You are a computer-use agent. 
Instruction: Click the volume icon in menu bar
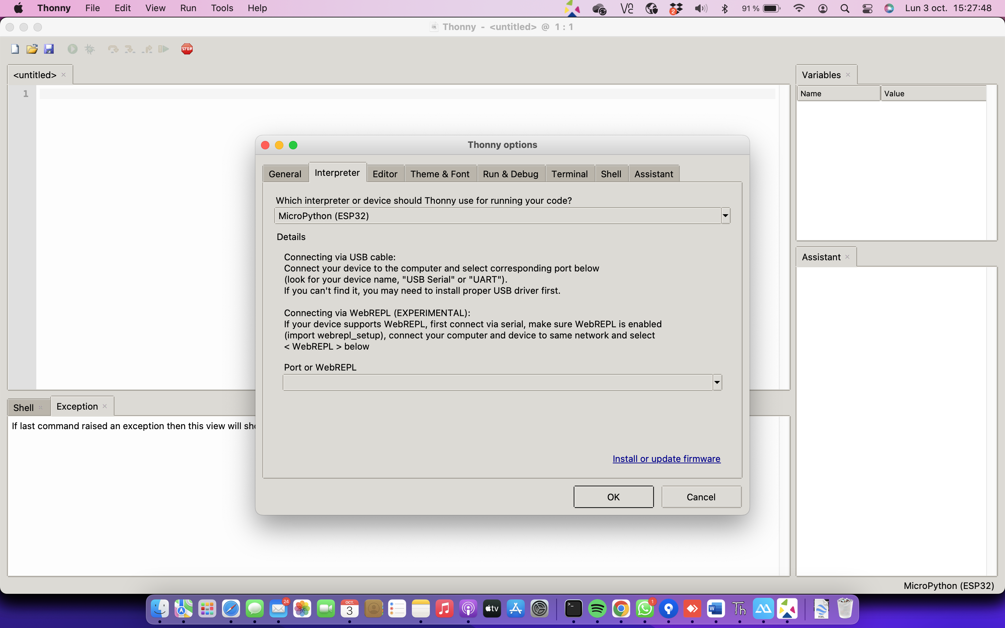701,8
